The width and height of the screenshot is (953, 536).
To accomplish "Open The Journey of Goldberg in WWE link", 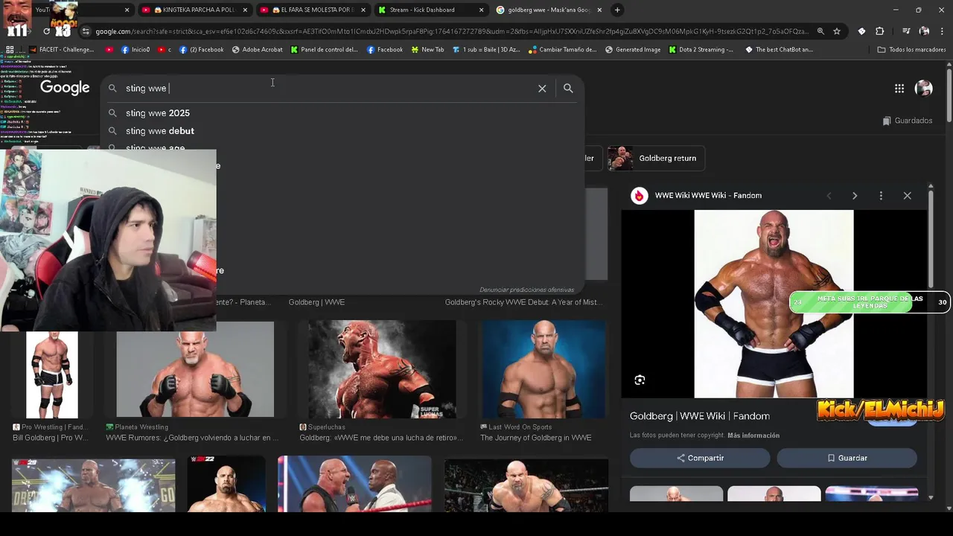I will (x=536, y=438).
